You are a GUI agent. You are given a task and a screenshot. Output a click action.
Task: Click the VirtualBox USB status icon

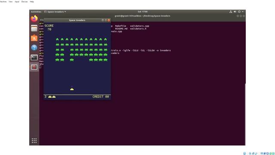pos(256,153)
